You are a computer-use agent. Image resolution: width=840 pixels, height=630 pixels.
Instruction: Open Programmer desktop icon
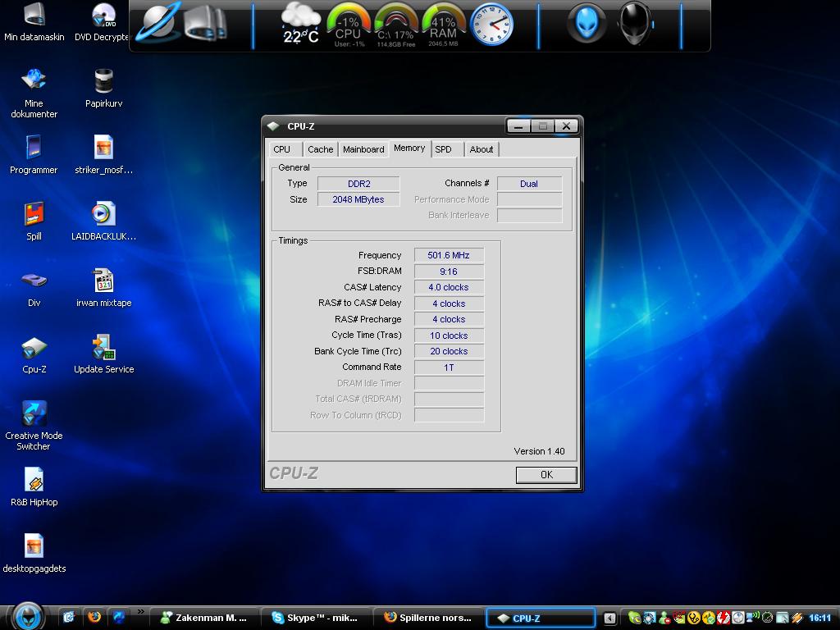[34, 147]
